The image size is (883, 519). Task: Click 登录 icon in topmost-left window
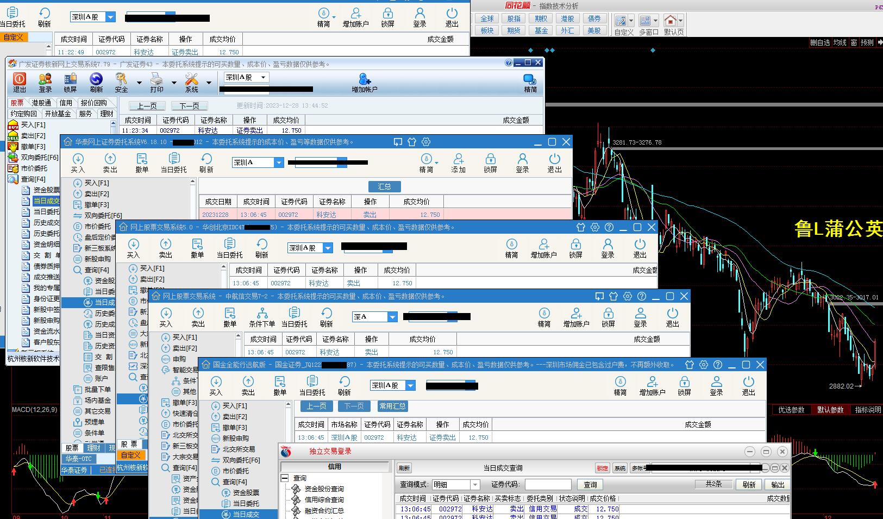point(419,13)
